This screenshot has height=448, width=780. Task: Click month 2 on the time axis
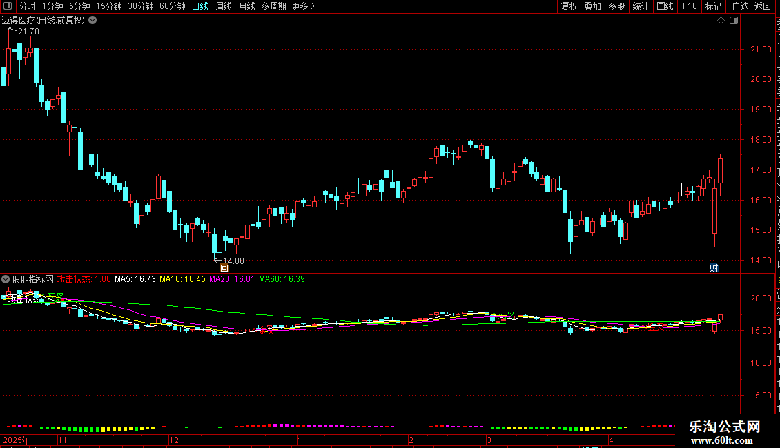tap(411, 440)
